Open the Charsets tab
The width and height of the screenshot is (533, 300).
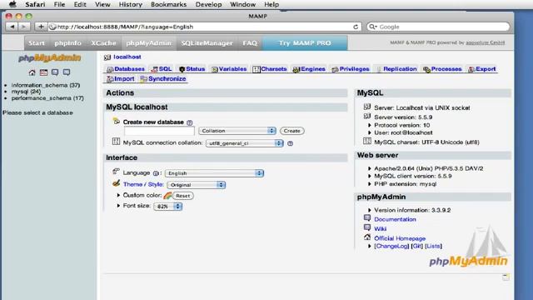[x=270, y=69]
